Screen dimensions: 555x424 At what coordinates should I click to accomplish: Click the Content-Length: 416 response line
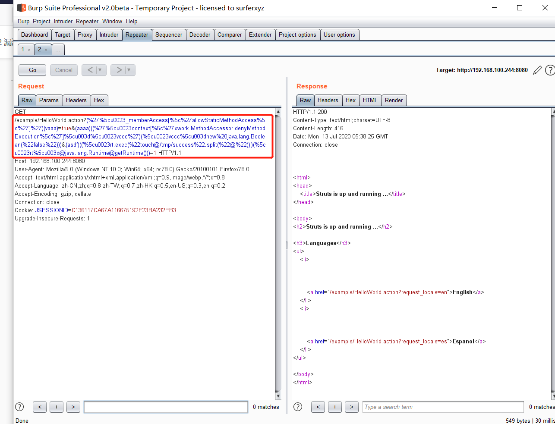[x=318, y=129]
